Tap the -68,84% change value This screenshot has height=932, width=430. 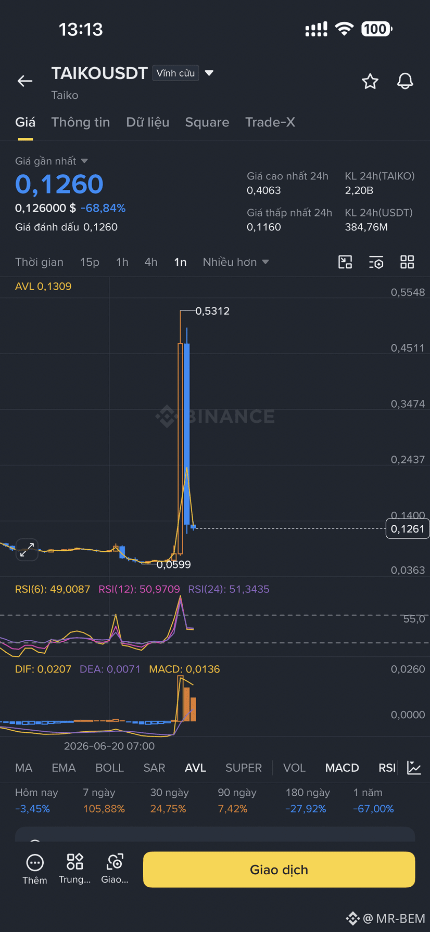click(x=103, y=208)
